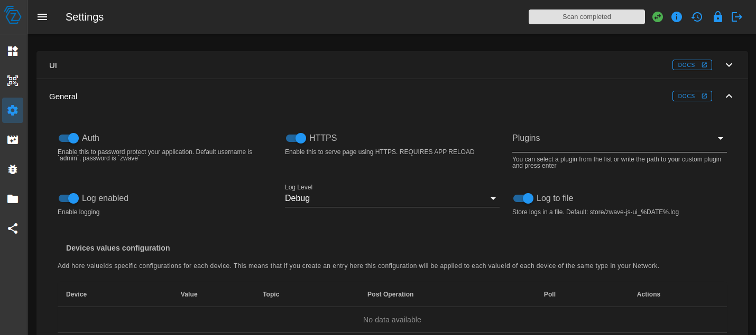This screenshot has height=335, width=756.
Task: Collapse the General section chevron
Action: tap(729, 96)
